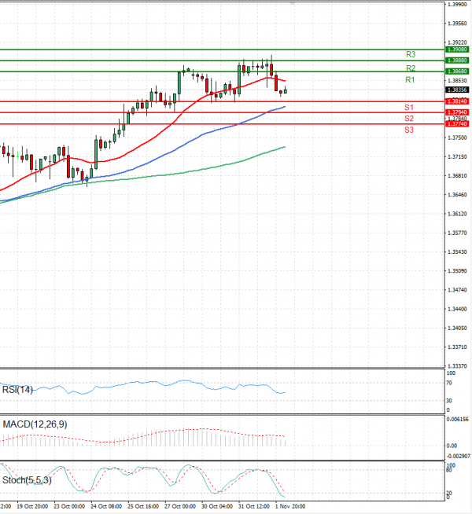Click the MACD(12,26,9) indicator label
472x514 pixels.
[x=35, y=424]
